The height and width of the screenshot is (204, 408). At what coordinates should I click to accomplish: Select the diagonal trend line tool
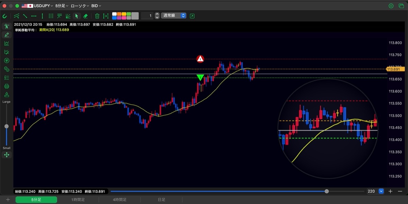25,16
